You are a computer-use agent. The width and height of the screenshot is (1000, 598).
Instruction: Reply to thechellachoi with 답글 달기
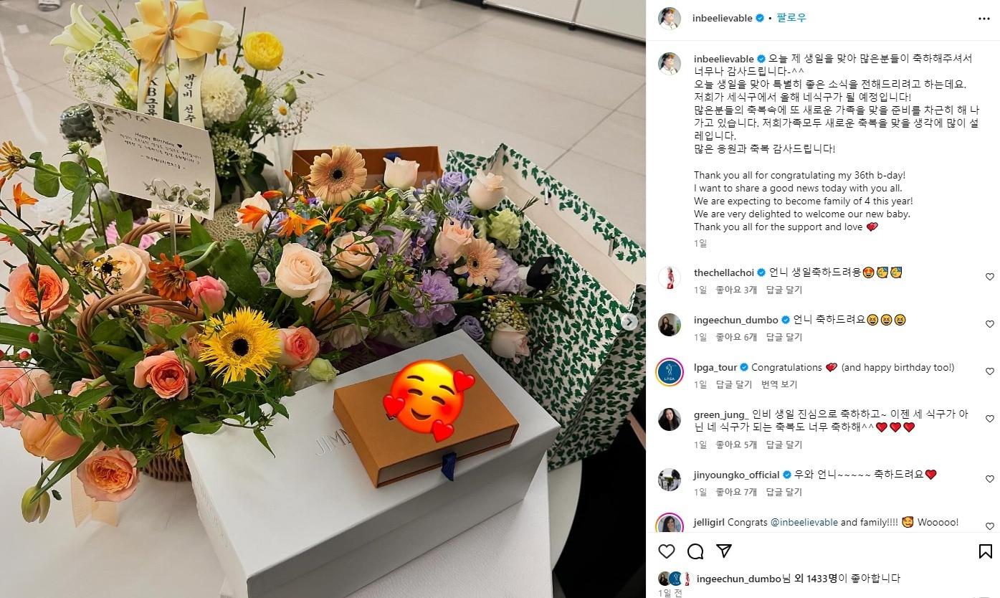[784, 290]
